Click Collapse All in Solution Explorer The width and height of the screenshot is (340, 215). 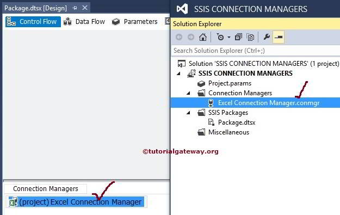coord(238,37)
